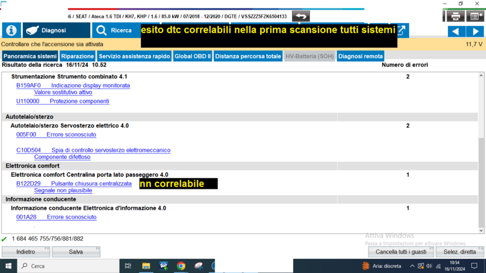Open the snipping tool taskbar icon
Image resolution: width=486 pixels, height=273 pixels.
pyautogui.click(x=199, y=266)
